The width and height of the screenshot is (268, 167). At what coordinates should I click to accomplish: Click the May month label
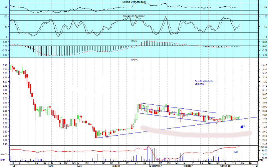(x=15, y=166)
